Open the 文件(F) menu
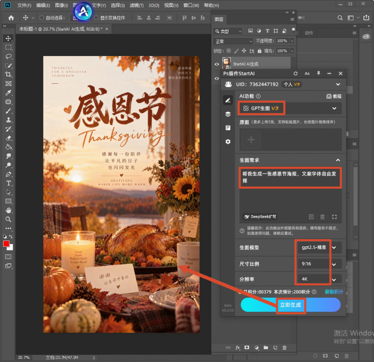The width and height of the screenshot is (374, 362). point(24,5)
